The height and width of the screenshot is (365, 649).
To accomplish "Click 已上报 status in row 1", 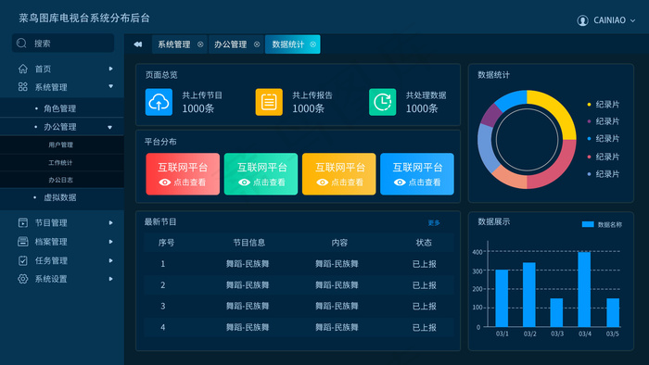I will coord(425,264).
